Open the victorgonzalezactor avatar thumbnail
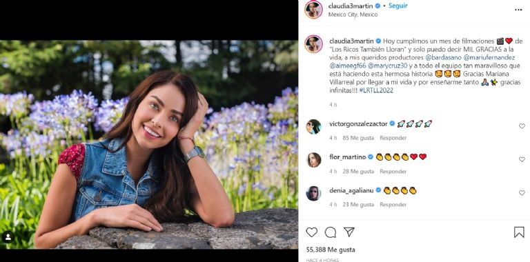530x262 pixels. point(313,127)
